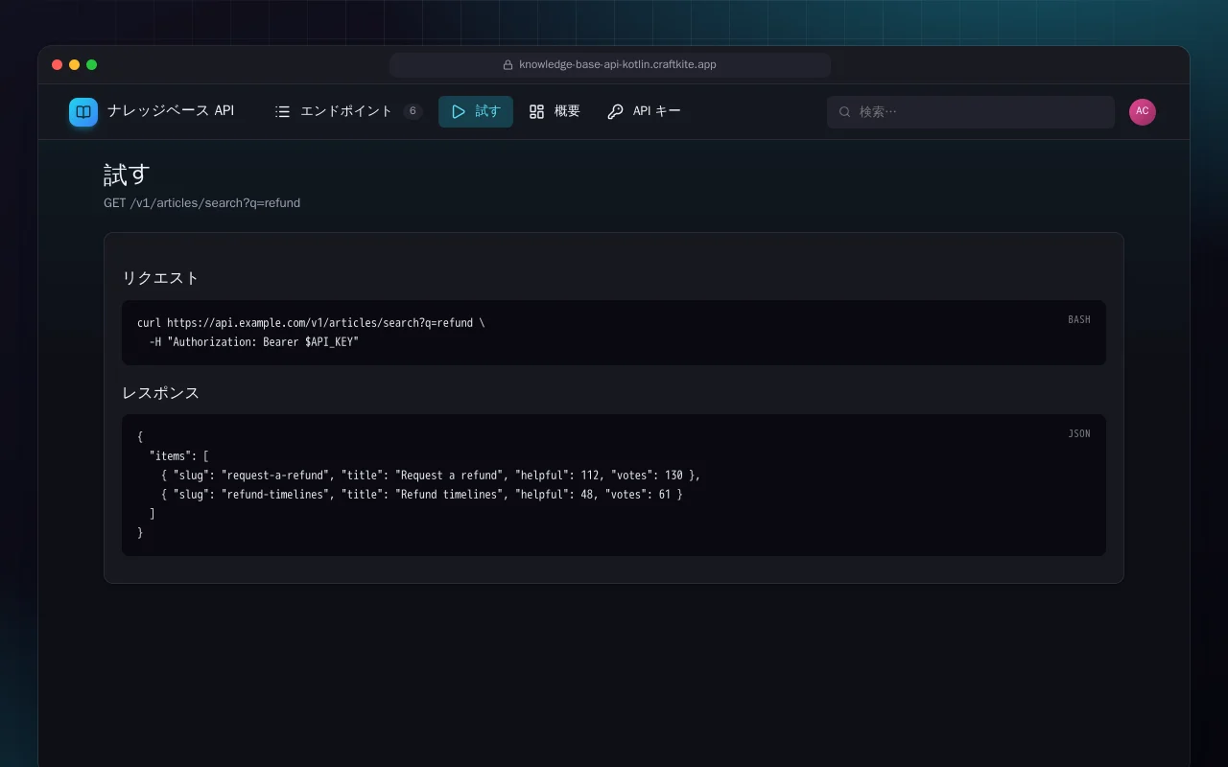Select the 試す tab

click(476, 111)
